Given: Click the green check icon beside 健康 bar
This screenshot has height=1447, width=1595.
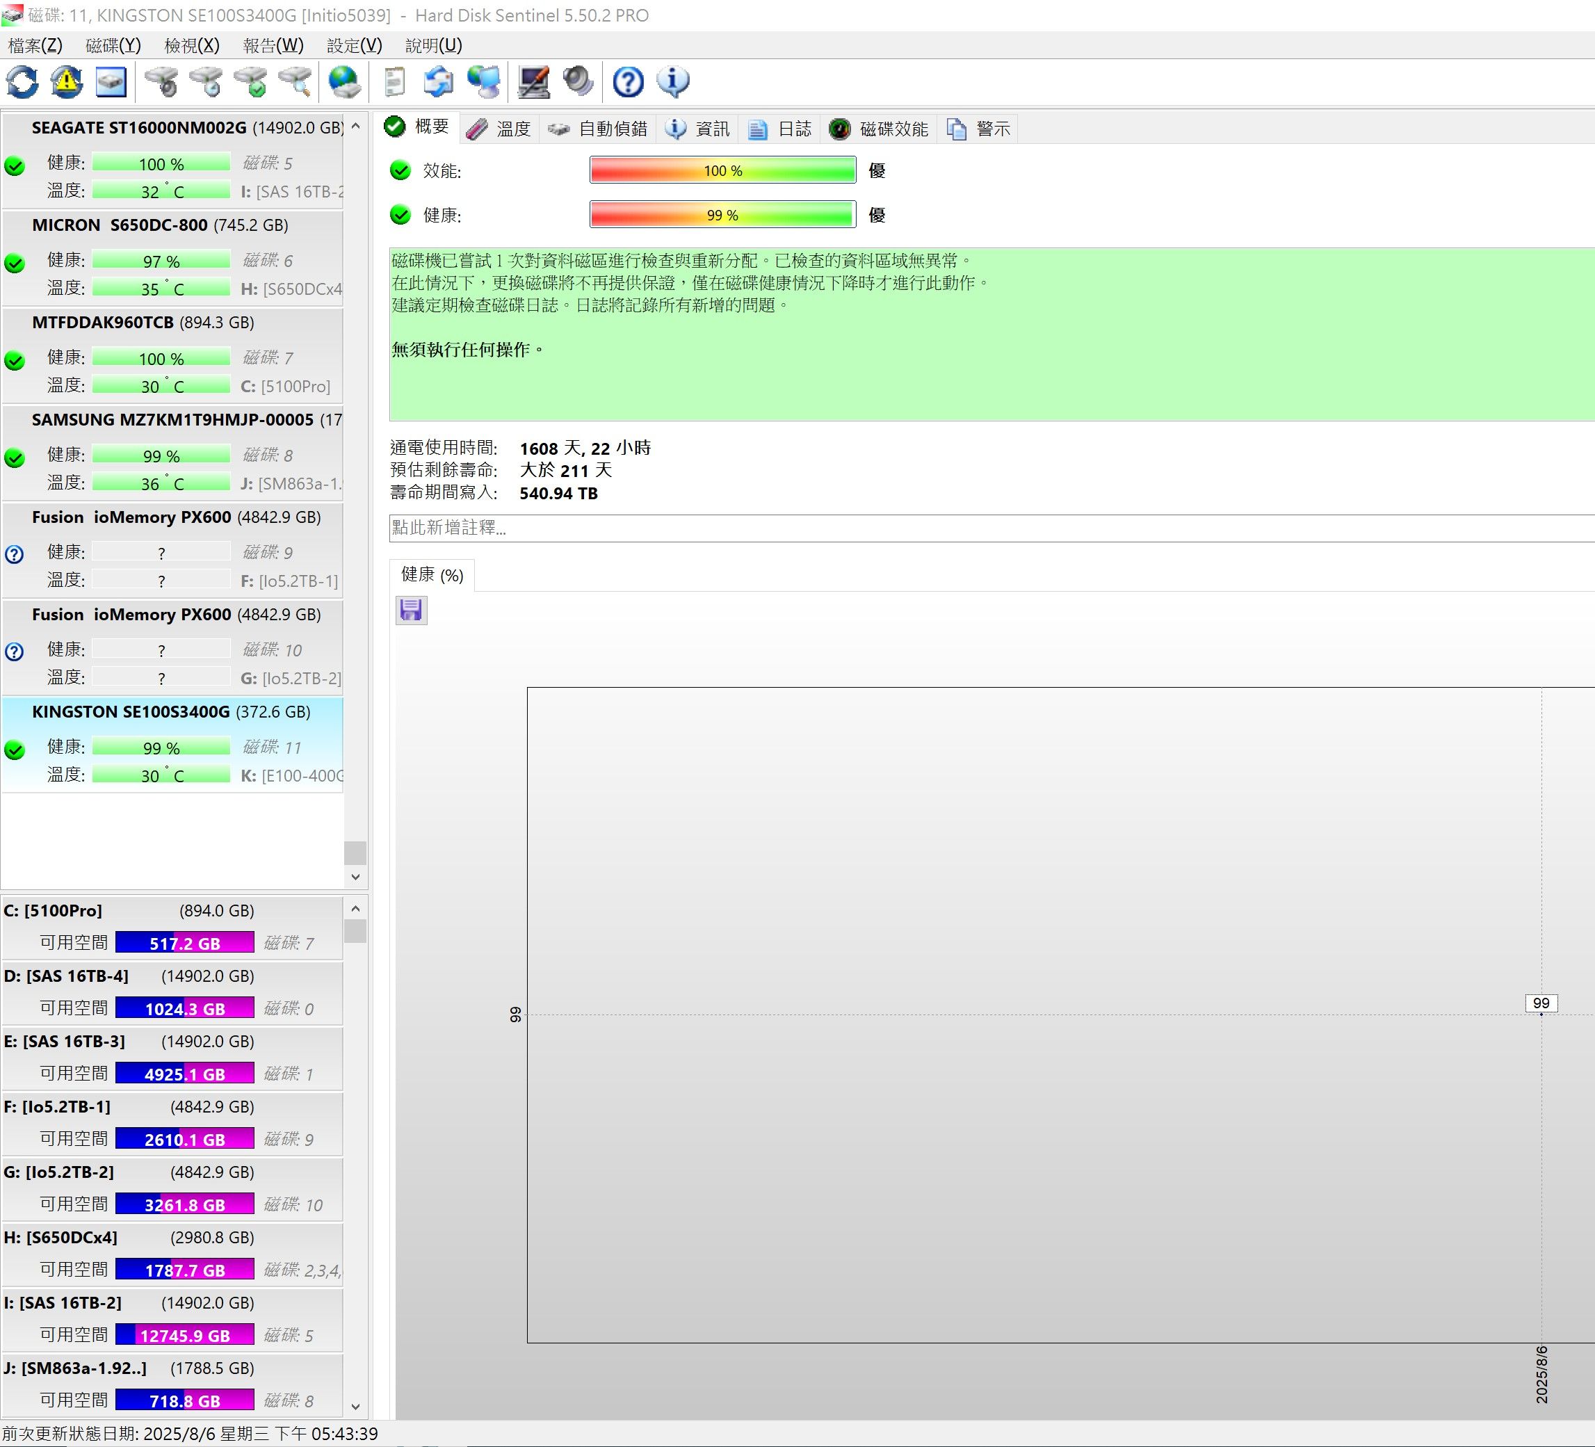Looking at the screenshot, I should pos(400,214).
